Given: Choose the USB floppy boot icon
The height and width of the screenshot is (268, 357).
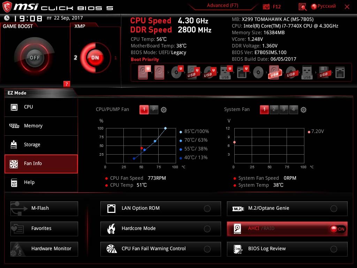Looking at the screenshot, I should 324,72.
